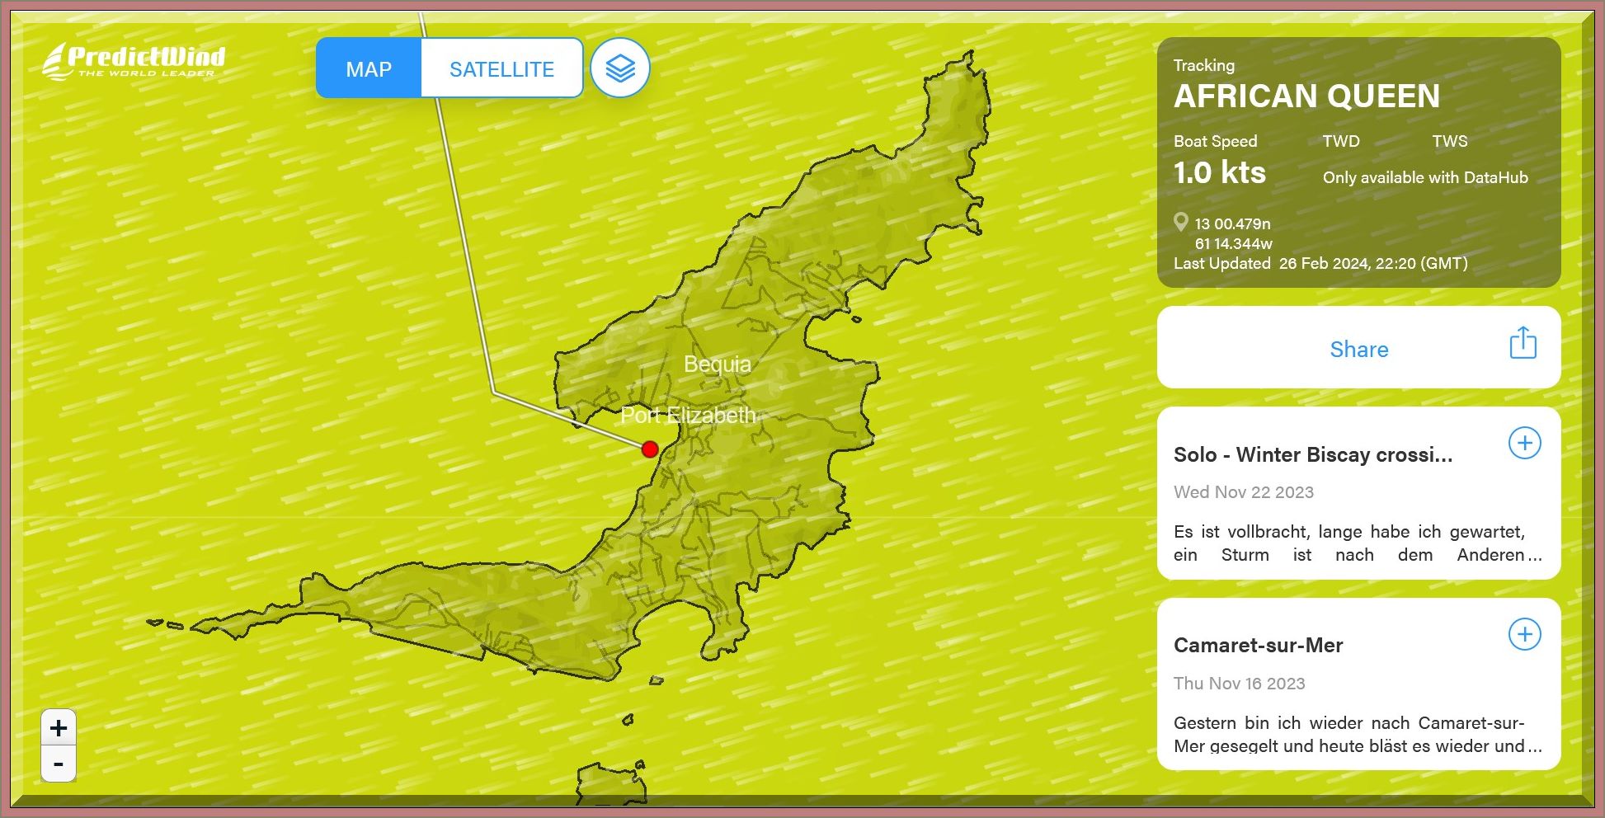Switch to MAP view
1605x818 pixels.
click(x=369, y=69)
